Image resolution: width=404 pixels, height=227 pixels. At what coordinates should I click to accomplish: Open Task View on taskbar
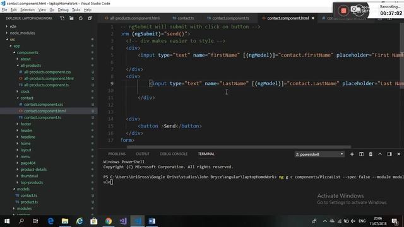click(x=35, y=221)
